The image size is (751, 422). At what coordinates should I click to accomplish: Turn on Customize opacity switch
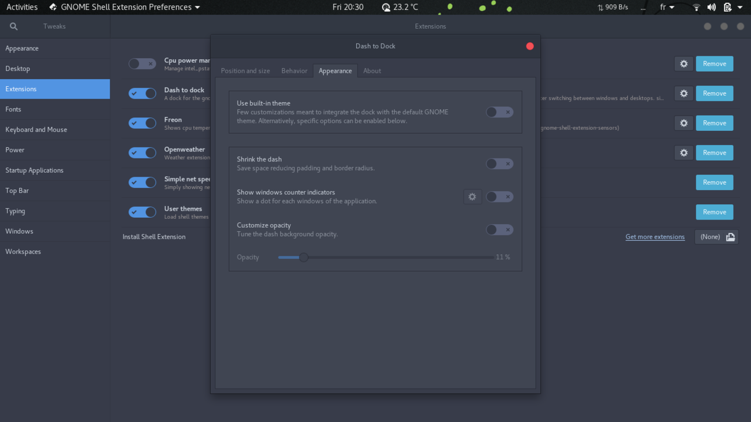pos(499,229)
